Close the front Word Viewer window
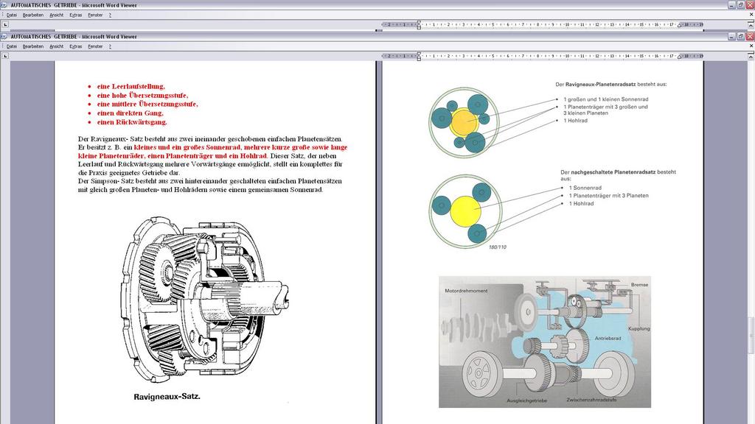The image size is (755, 424). pyautogui.click(x=750, y=37)
